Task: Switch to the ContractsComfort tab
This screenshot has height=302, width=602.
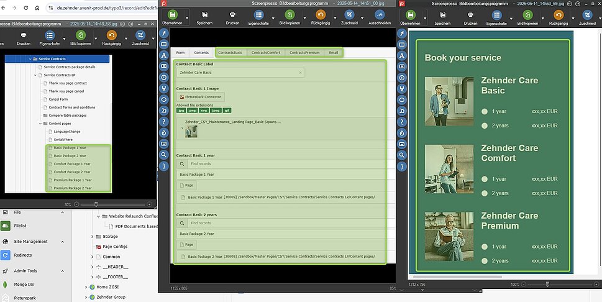Action: click(265, 53)
